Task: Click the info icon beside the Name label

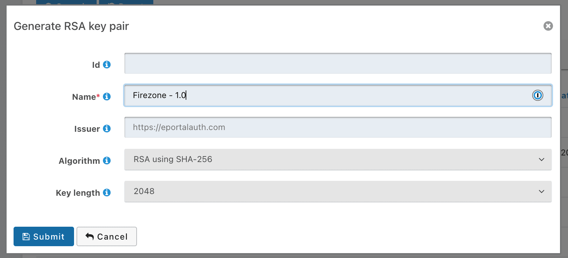Action: point(107,97)
